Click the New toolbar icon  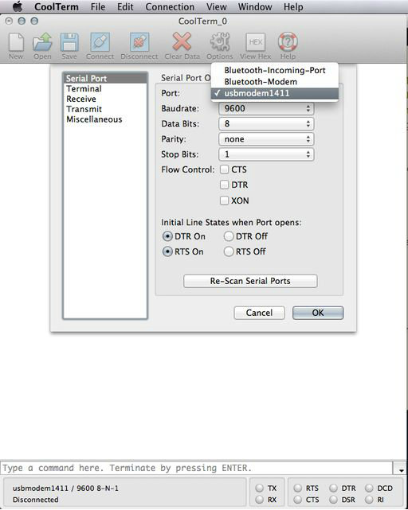[x=16, y=42]
